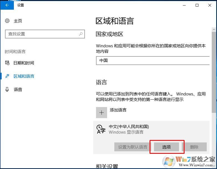Switch to the 语音 settings page
This screenshot has width=217, height=169.
pyautogui.click(x=18, y=90)
